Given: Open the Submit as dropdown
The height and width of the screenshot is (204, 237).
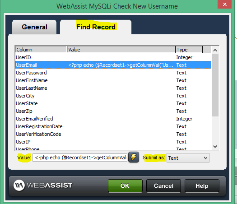Looking at the screenshot, I should (188, 158).
